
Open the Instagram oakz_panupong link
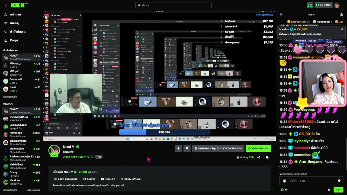(66, 179)
